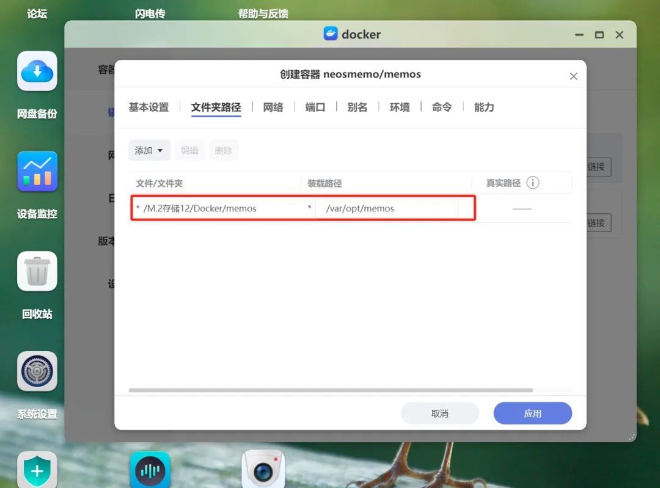
Task: Click the info icon beside 真实路径
Action: pos(532,183)
